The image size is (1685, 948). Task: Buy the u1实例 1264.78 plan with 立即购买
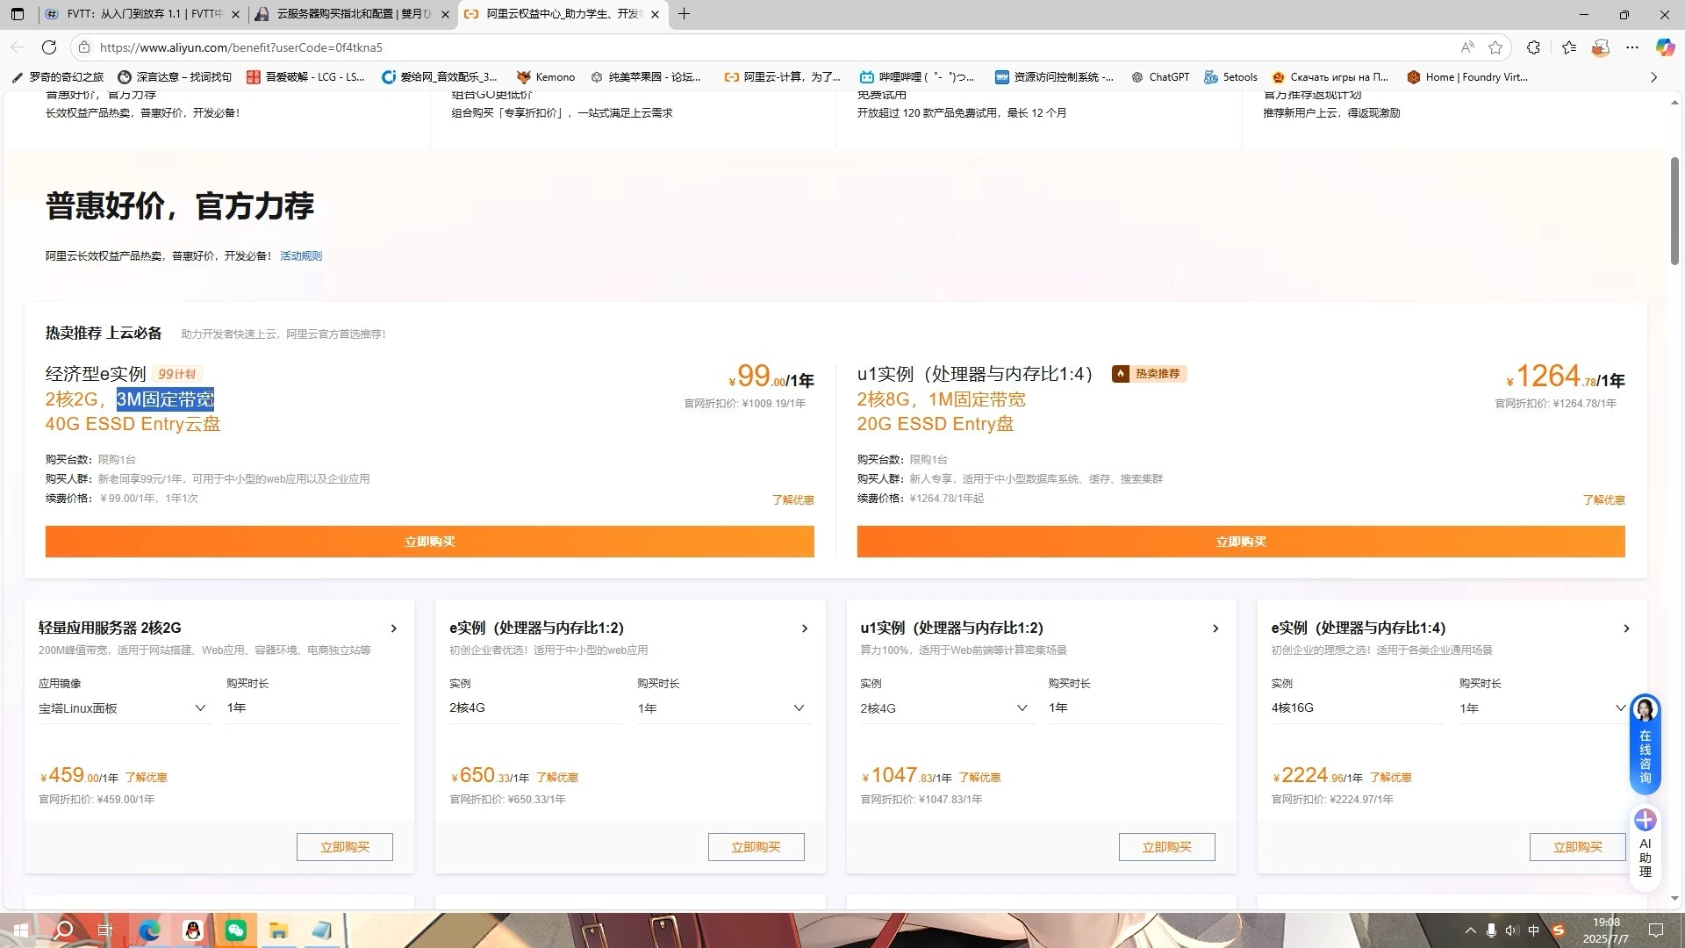click(x=1241, y=542)
